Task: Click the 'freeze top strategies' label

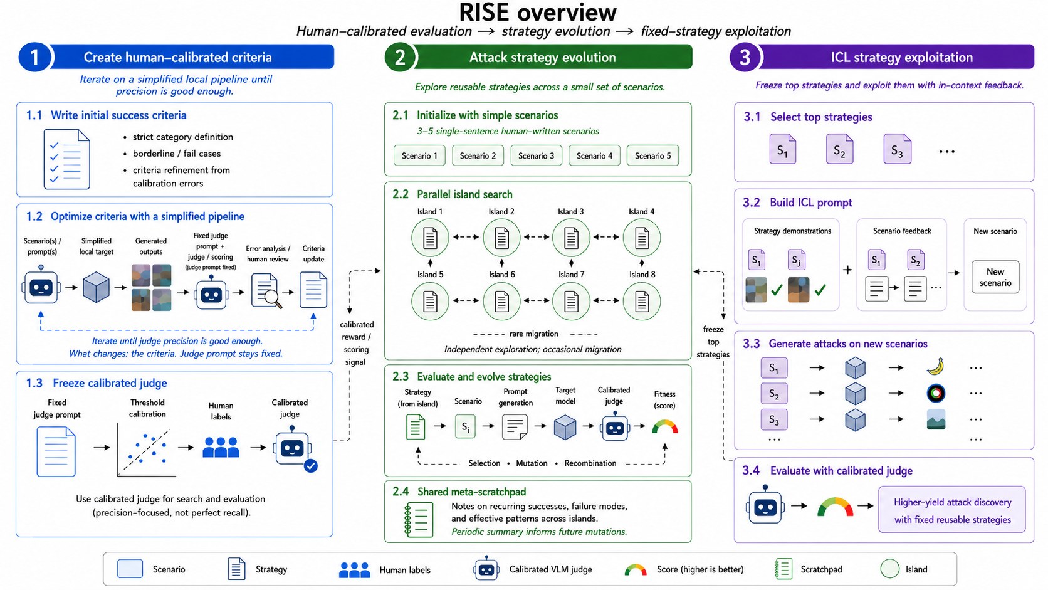Action: [x=713, y=342]
